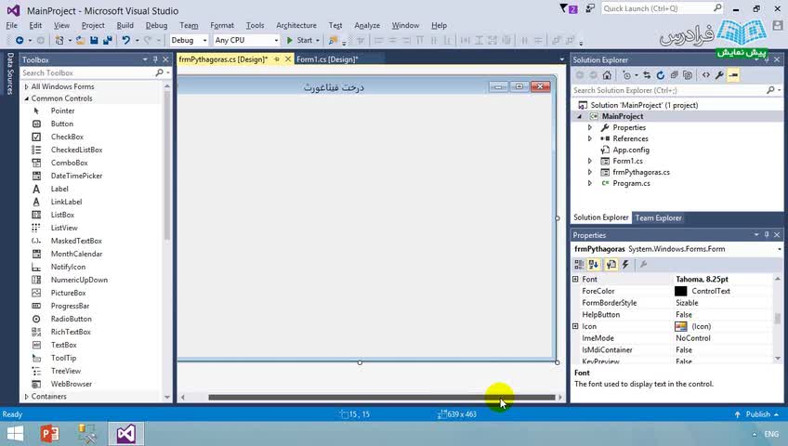Click the search magnifier in Toolbox
The image size is (788, 446).
[x=159, y=72]
